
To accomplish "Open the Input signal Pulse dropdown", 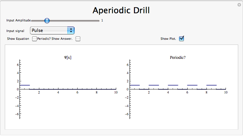I will tap(52, 31).
